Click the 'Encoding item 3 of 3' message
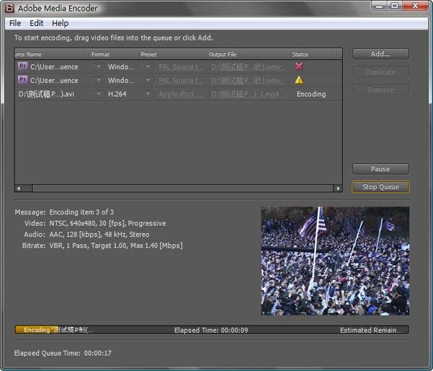The height and width of the screenshot is (371, 433). coord(82,212)
